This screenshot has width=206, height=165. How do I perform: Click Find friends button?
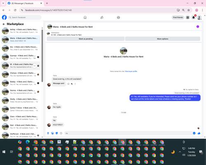click(x=178, y=17)
